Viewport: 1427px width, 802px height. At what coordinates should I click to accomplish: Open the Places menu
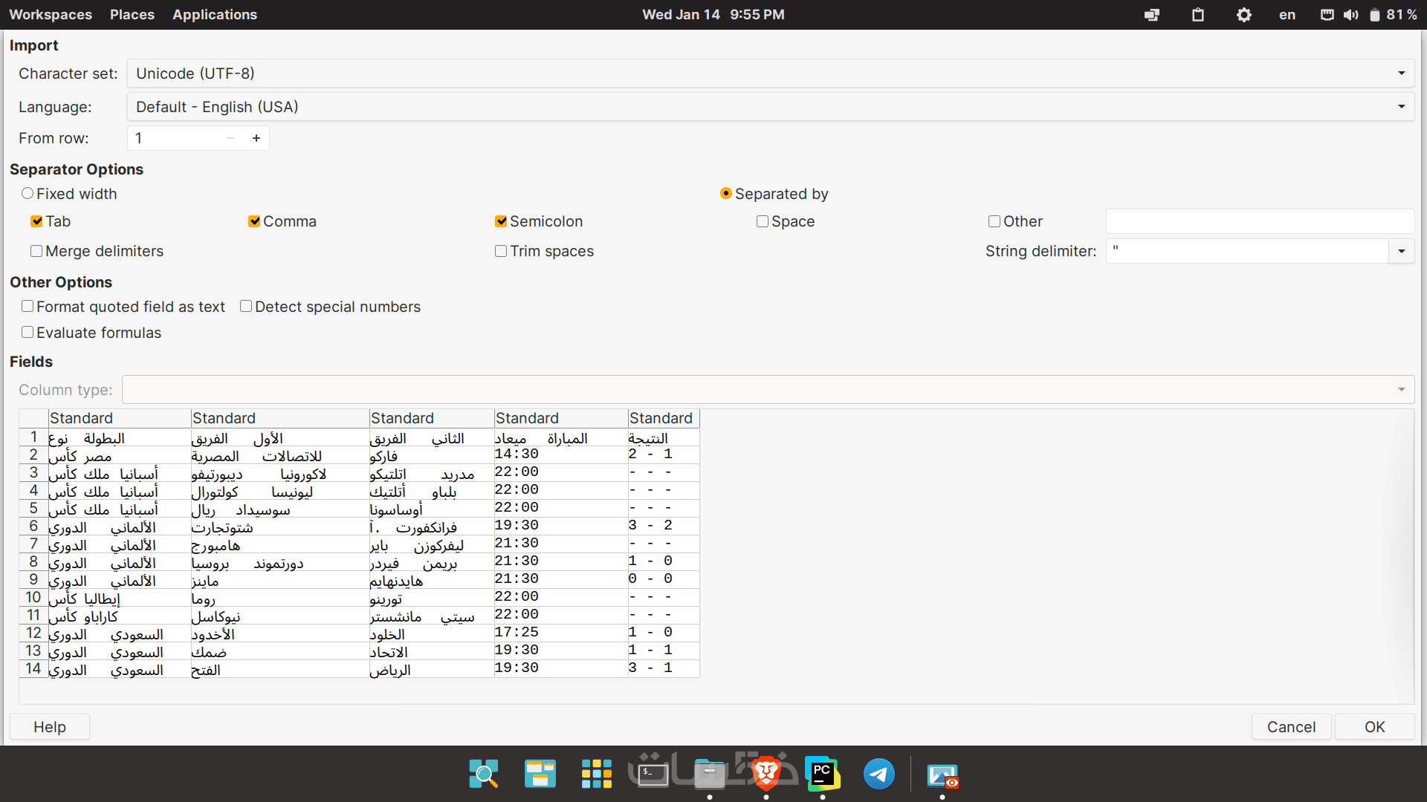click(132, 14)
